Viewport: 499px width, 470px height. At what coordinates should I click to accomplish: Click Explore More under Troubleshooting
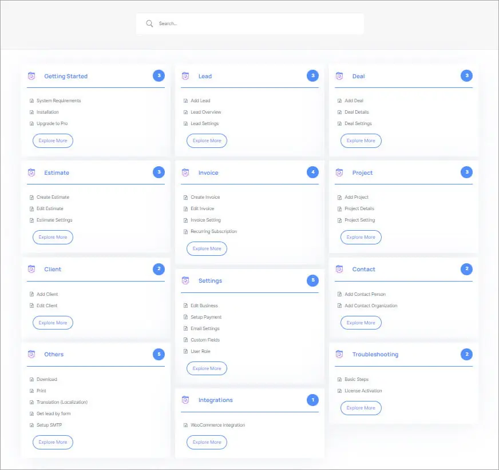click(x=361, y=408)
